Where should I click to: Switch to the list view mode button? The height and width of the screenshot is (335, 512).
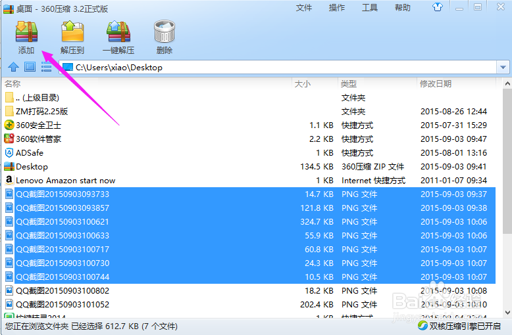tap(46, 67)
